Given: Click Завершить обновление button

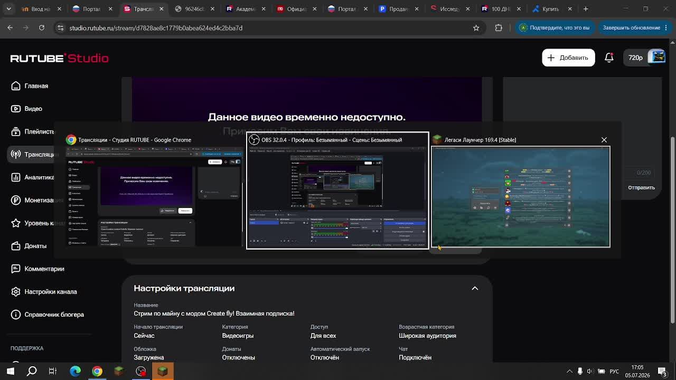Looking at the screenshot, I should pyautogui.click(x=635, y=27).
